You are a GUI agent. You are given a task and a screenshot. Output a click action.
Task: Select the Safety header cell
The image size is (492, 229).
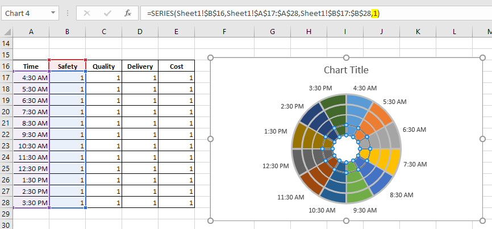pos(67,66)
